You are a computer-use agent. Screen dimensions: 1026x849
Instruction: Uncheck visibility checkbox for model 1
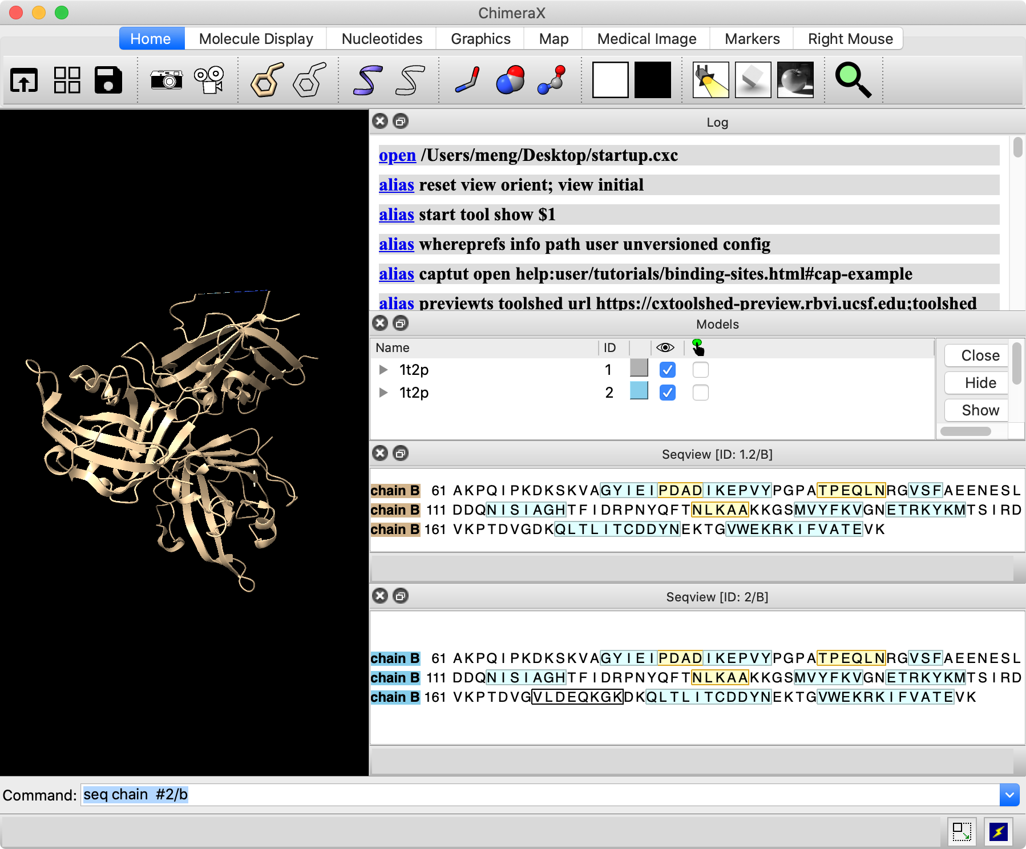click(667, 370)
